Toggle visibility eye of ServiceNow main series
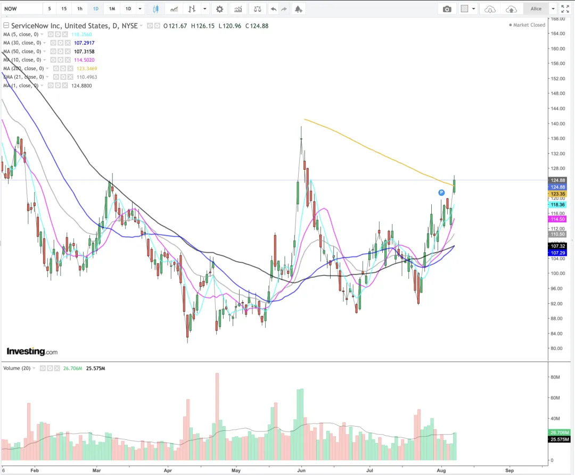This screenshot has width=575, height=475. point(150,26)
